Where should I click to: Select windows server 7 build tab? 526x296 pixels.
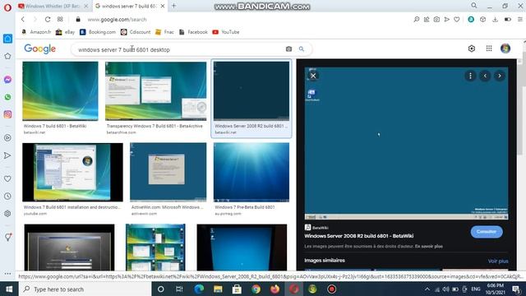[x=129, y=6]
